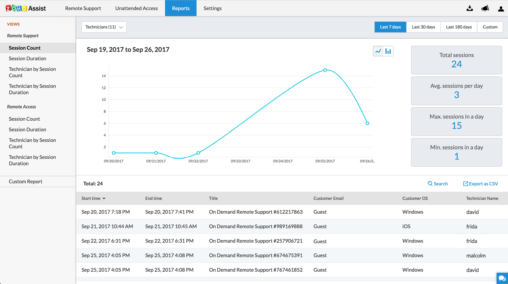
Task: Open the announcements megaphone icon
Action: (x=485, y=8)
